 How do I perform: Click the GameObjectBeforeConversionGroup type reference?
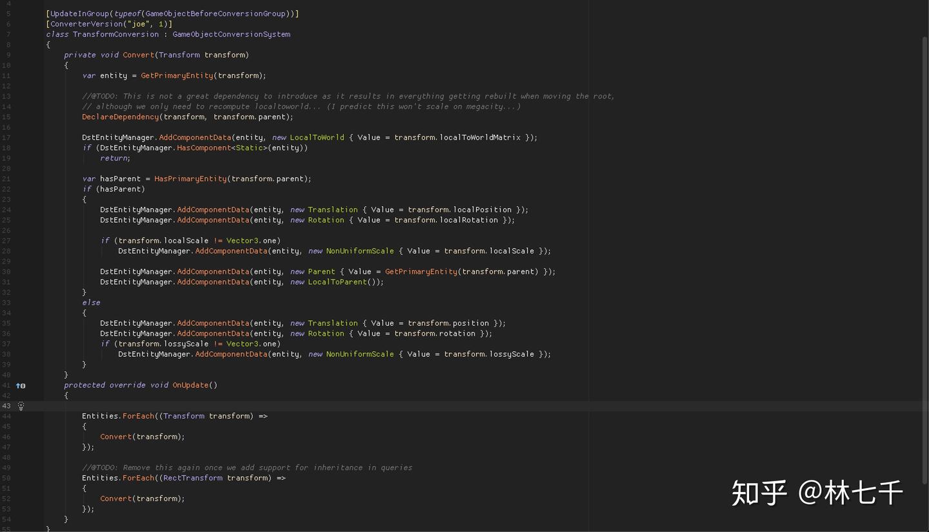pyautogui.click(x=215, y=14)
